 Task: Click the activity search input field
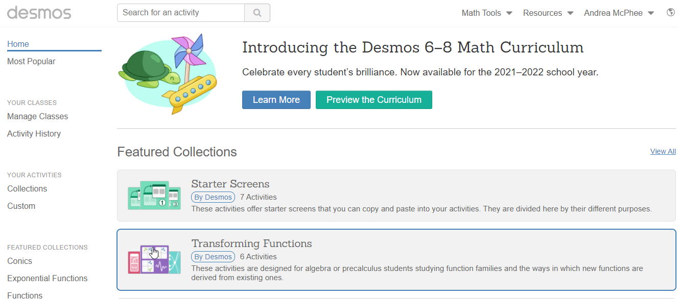(x=180, y=12)
